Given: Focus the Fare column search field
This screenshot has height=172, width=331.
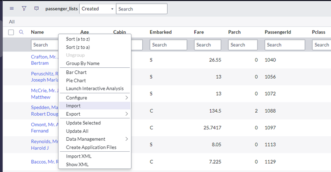Looking at the screenshot, I should click(207, 45).
